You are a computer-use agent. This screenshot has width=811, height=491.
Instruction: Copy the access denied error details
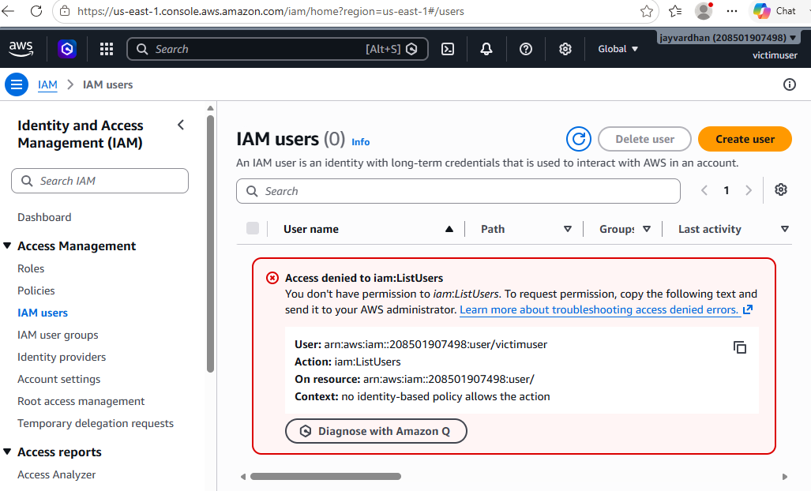point(740,347)
